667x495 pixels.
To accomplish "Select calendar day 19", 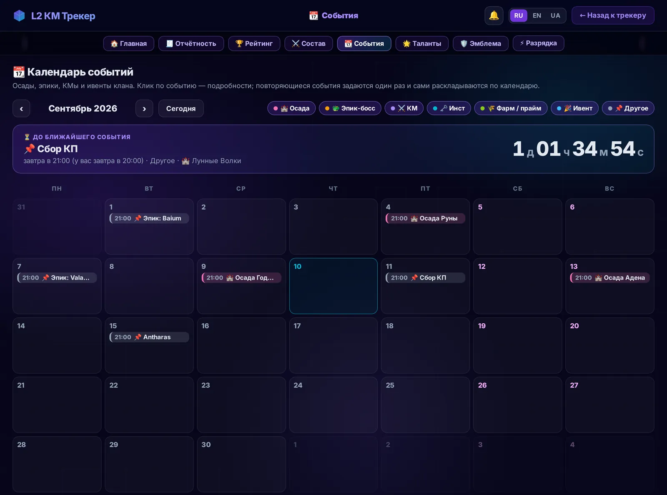I will pos(517,345).
